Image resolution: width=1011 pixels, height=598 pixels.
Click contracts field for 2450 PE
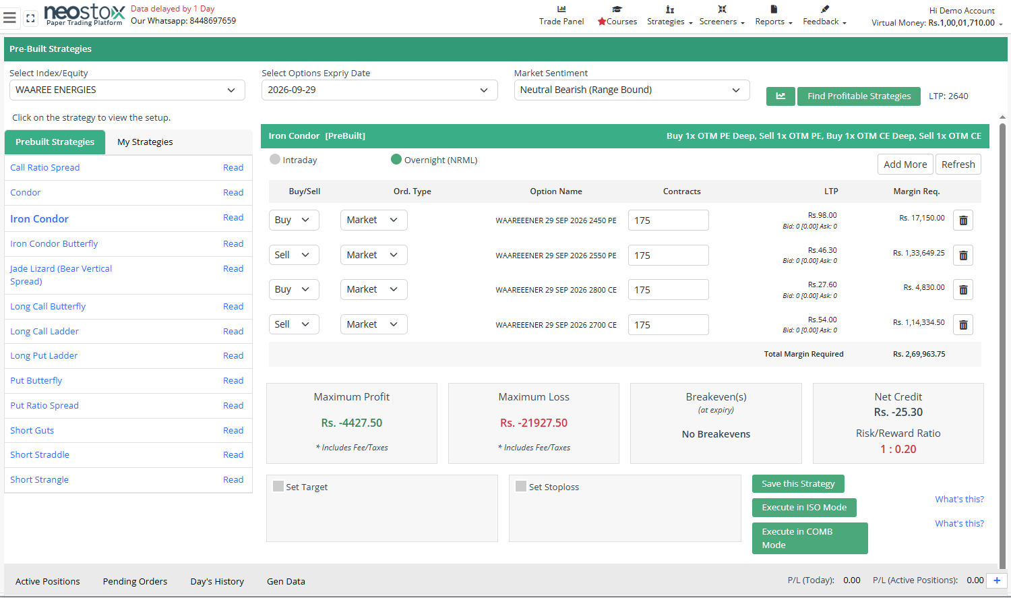click(668, 220)
